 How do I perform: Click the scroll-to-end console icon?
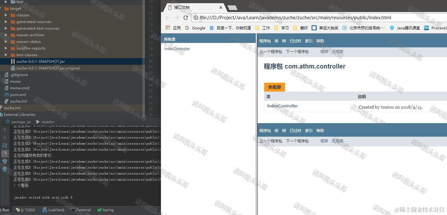4,153
